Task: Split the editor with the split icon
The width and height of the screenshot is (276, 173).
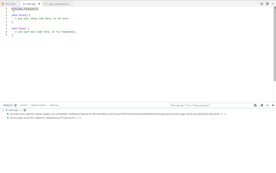Action: click(x=267, y=4)
